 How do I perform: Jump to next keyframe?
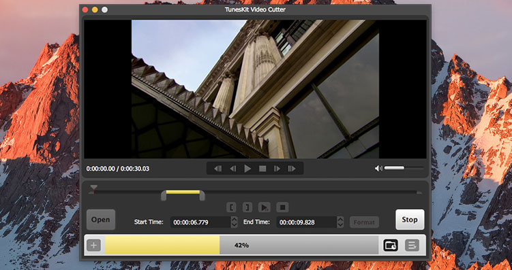[292, 169]
